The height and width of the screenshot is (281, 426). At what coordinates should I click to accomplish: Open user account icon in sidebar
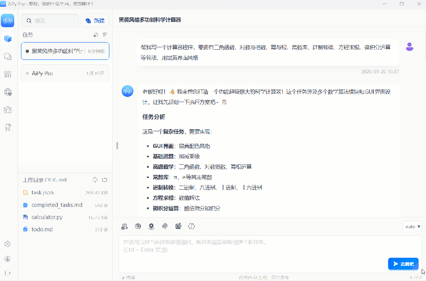(8, 259)
